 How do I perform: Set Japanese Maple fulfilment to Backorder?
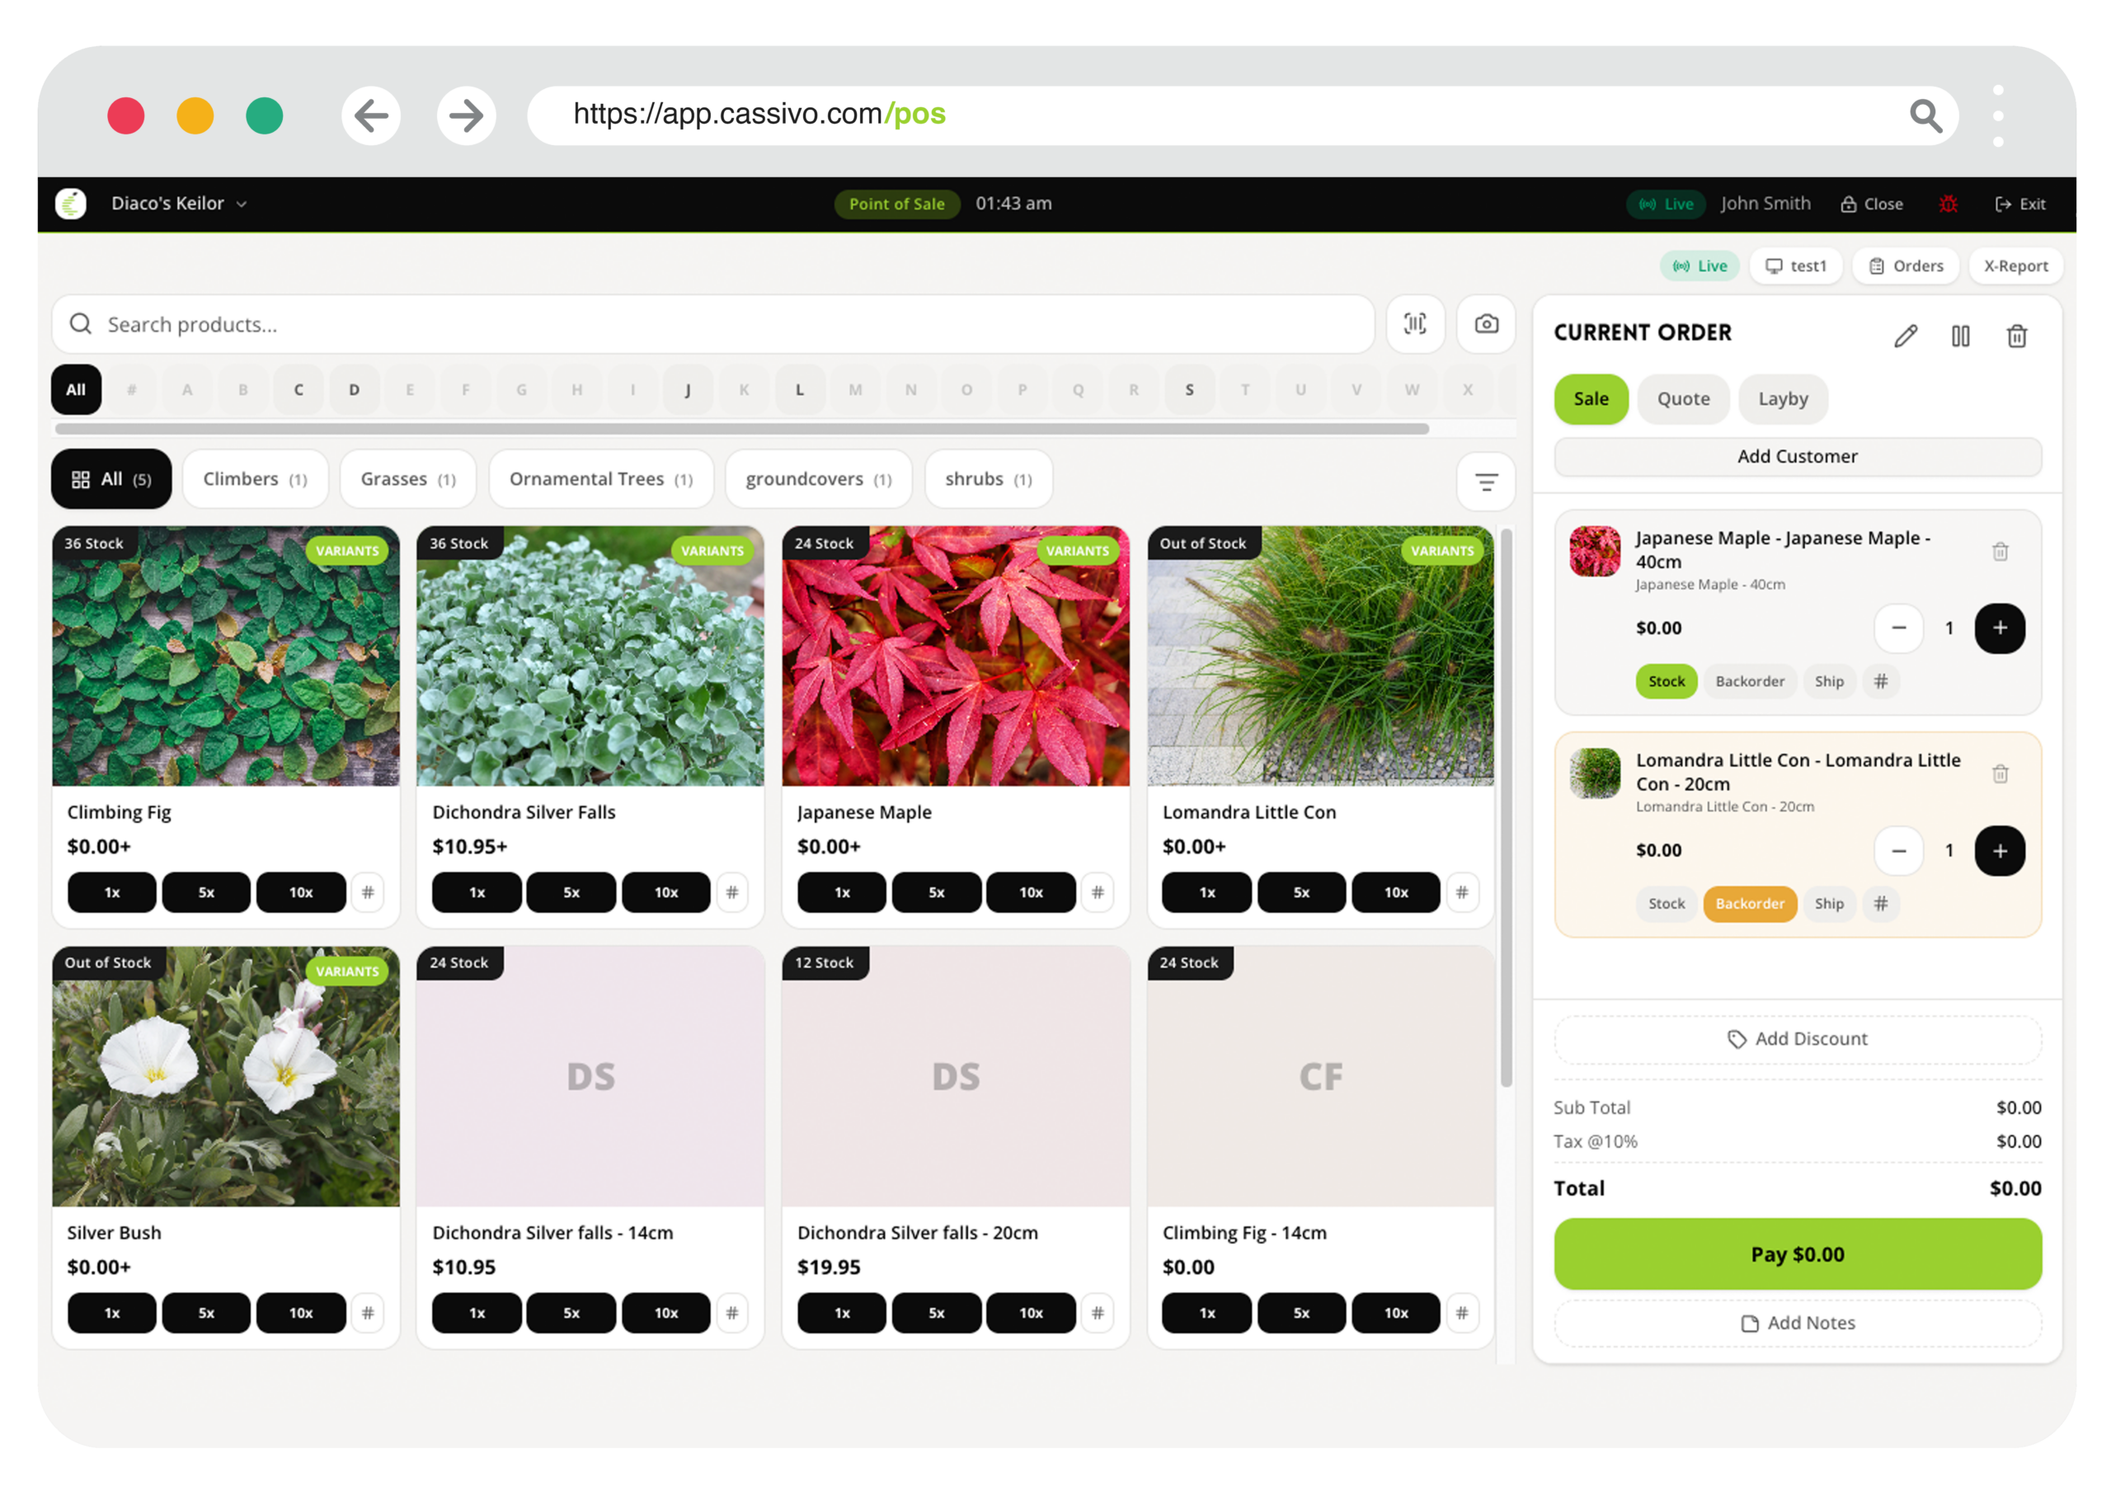point(1749,681)
